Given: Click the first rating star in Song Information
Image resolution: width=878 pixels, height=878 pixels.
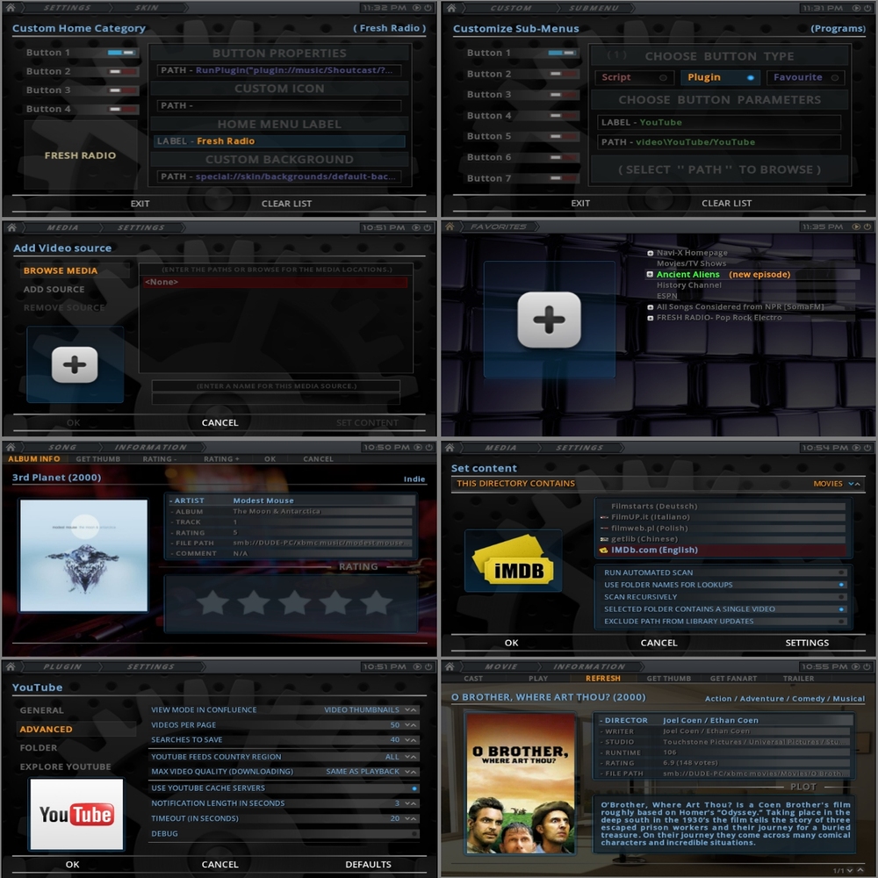Looking at the screenshot, I should [x=213, y=602].
